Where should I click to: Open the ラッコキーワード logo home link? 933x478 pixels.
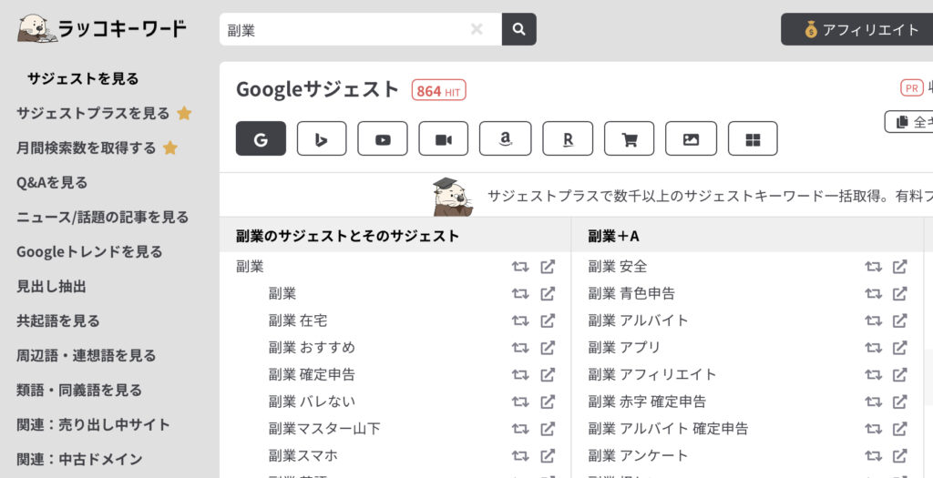[102, 28]
